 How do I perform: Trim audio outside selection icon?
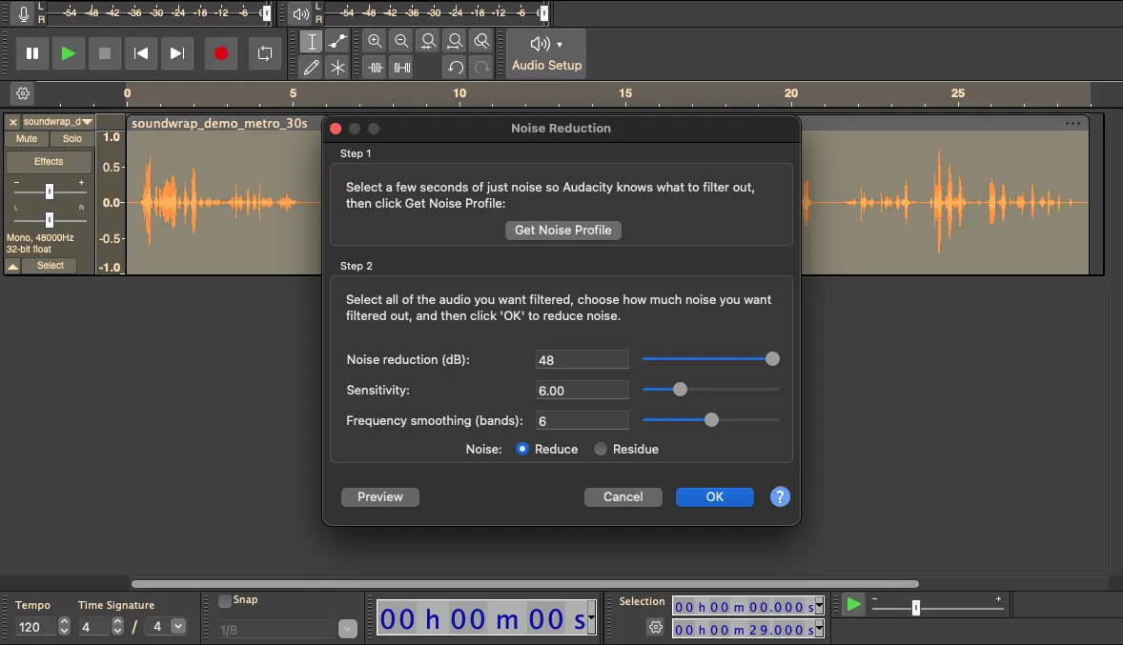point(376,68)
